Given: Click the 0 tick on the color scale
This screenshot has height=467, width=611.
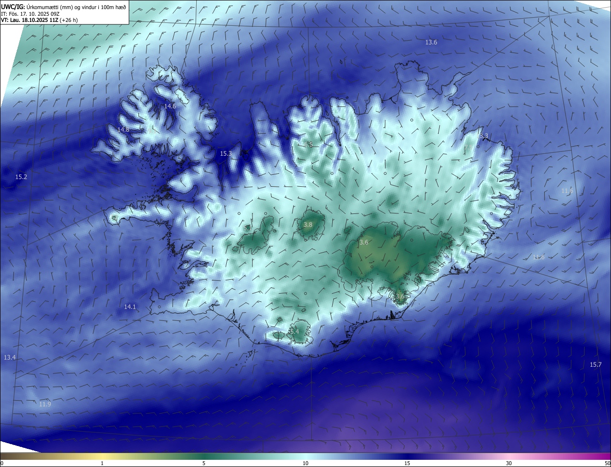Looking at the screenshot, I should click(x=2, y=463).
